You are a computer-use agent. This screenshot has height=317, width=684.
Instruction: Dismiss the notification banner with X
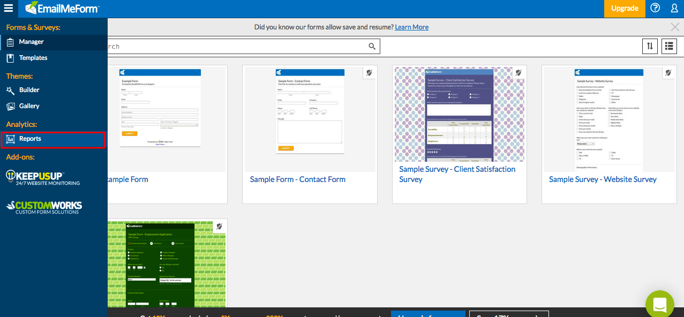[x=675, y=27]
